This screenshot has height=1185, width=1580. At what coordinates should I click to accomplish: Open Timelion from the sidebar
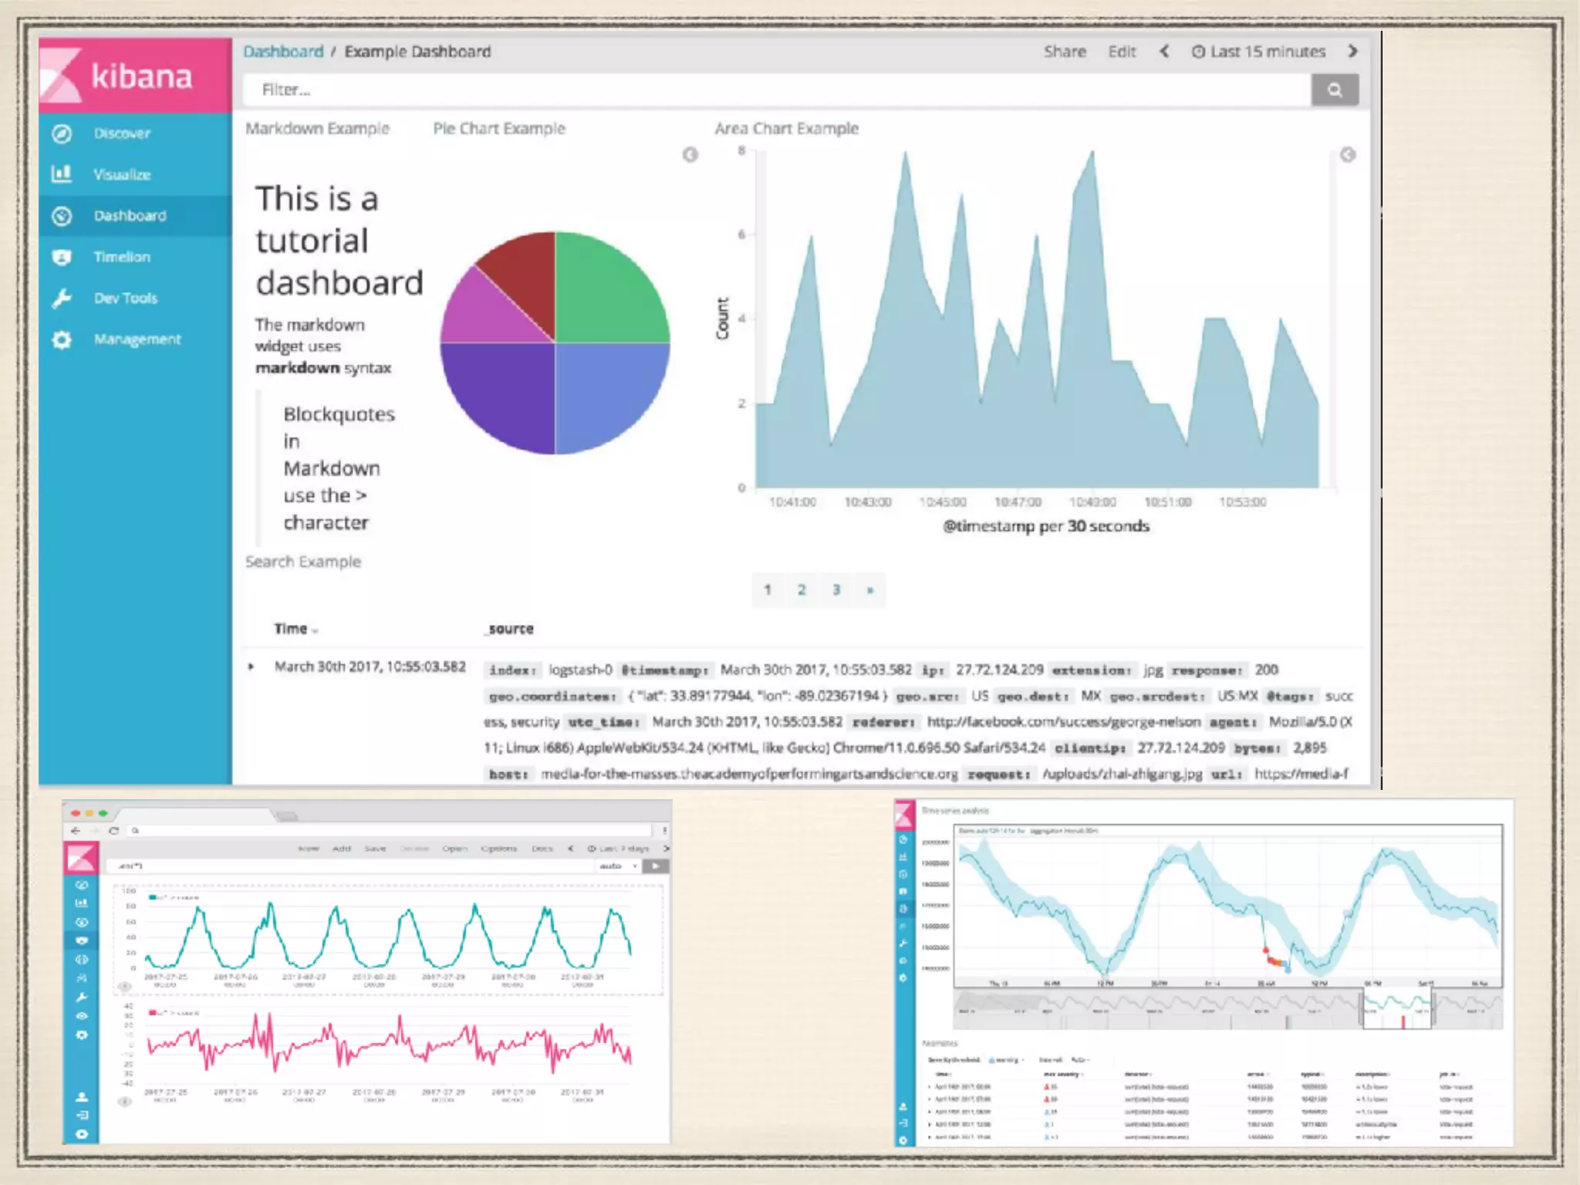[x=62, y=257]
